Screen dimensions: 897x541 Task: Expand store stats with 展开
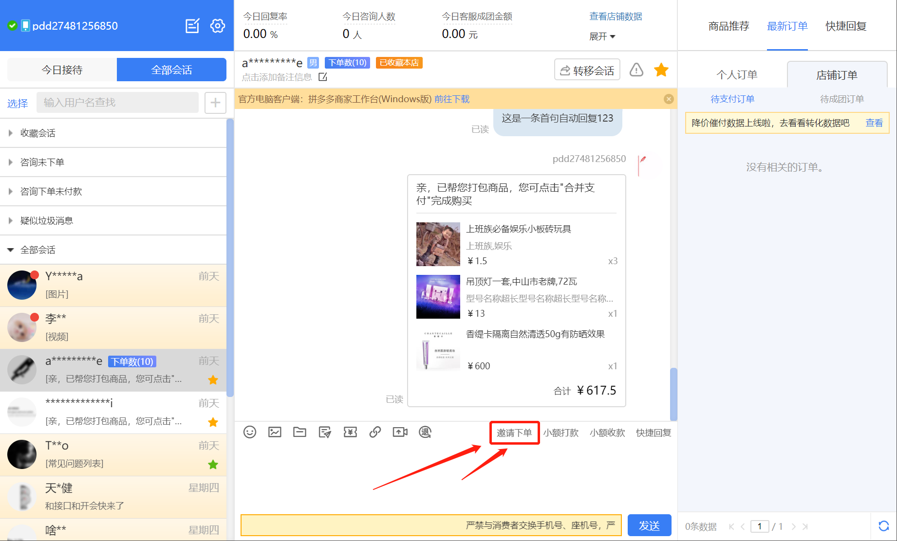602,36
